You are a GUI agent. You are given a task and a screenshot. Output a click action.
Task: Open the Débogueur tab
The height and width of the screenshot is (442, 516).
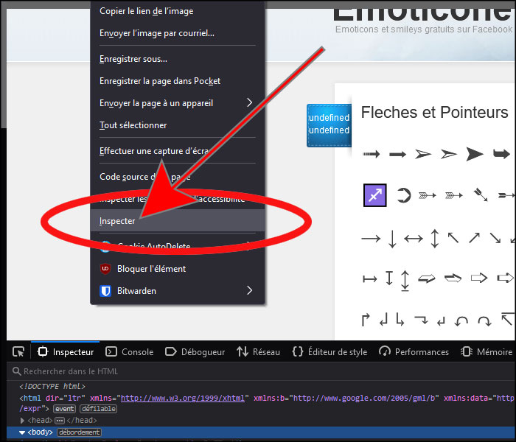point(195,352)
